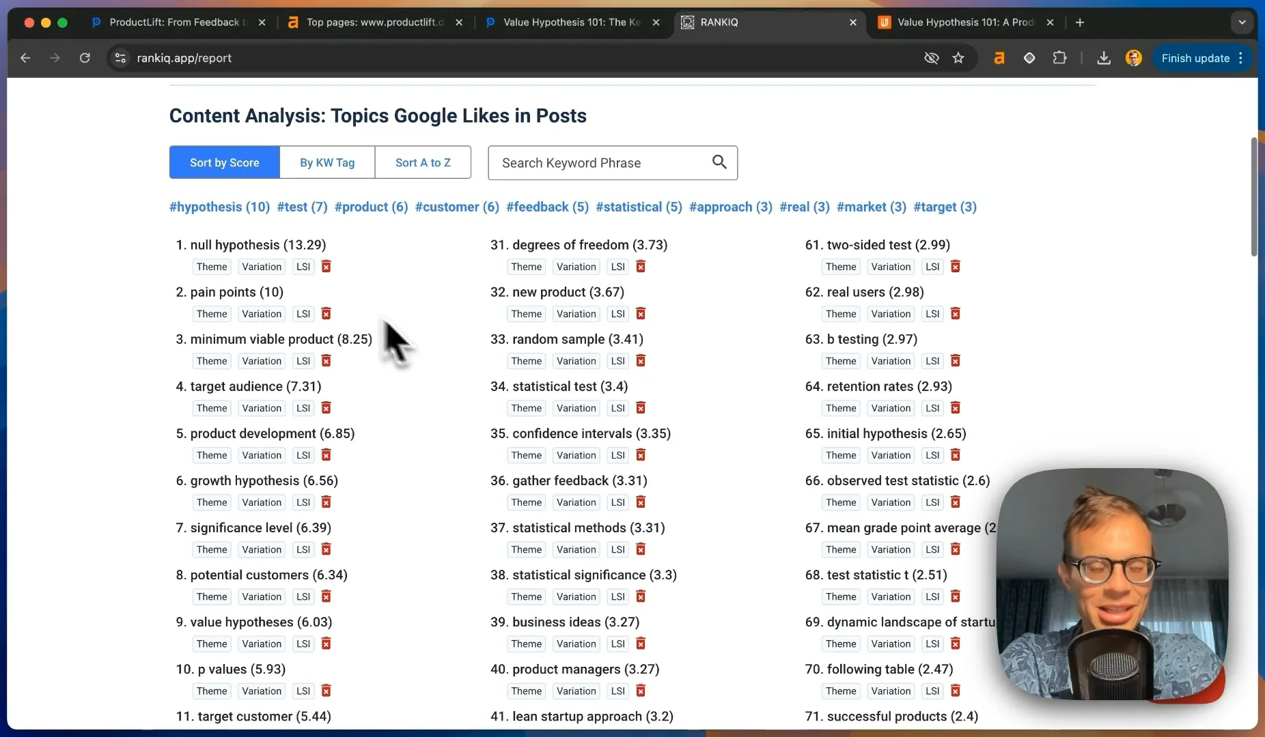The image size is (1265, 737).
Task: Trash the 'retention rates' keyword entry
Action: pos(956,407)
